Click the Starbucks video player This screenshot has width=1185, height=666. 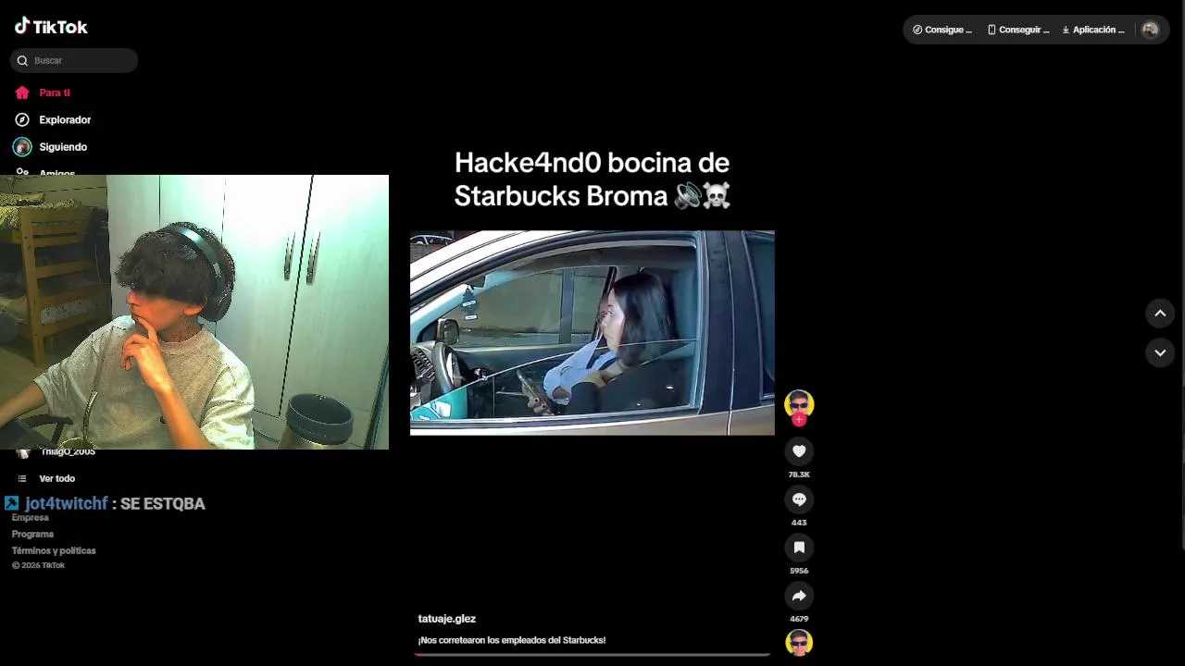pos(592,333)
